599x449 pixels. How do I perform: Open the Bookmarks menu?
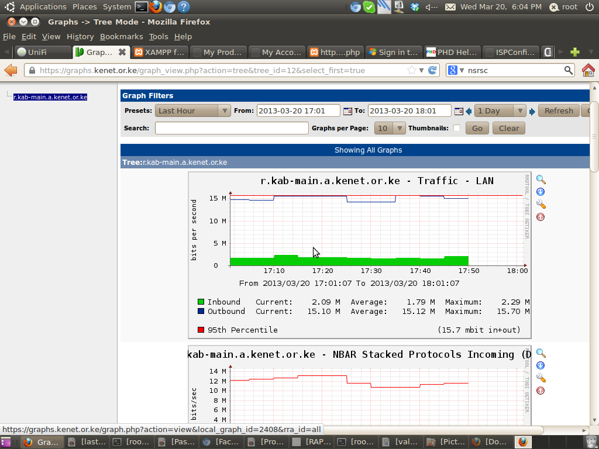(x=121, y=36)
